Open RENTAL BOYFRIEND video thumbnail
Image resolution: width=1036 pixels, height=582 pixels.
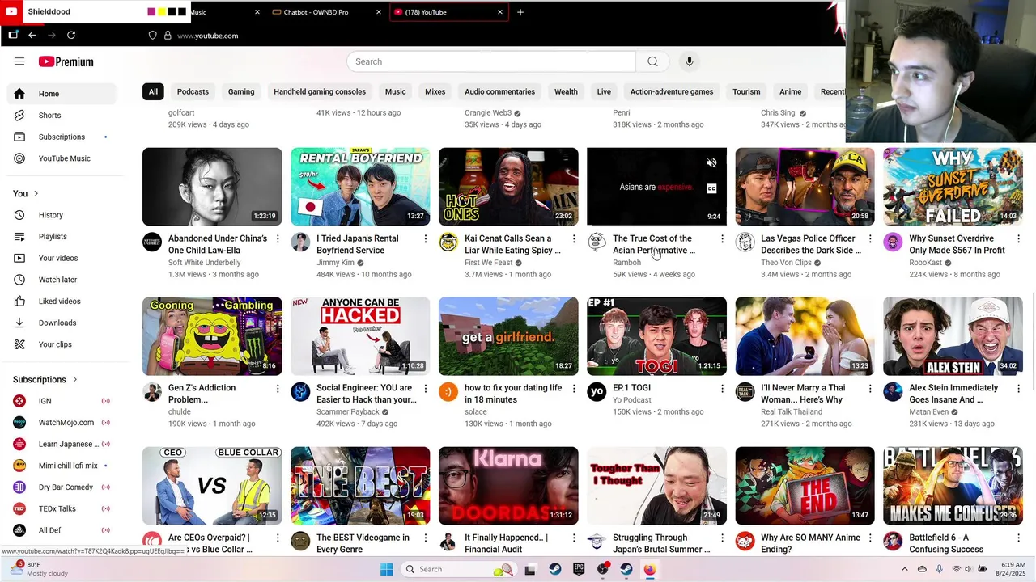click(360, 187)
